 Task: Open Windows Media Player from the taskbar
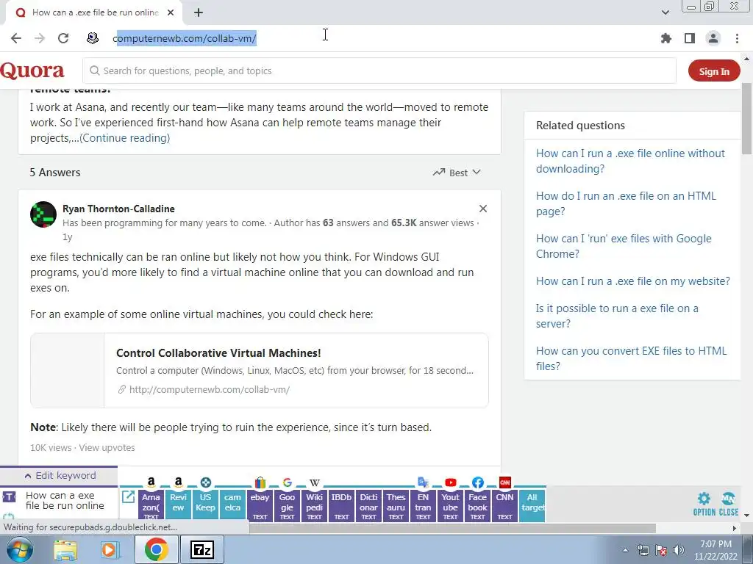tap(109, 549)
